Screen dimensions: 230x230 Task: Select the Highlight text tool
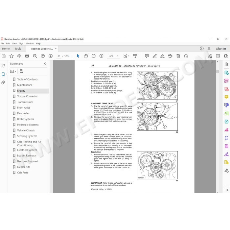155,56
